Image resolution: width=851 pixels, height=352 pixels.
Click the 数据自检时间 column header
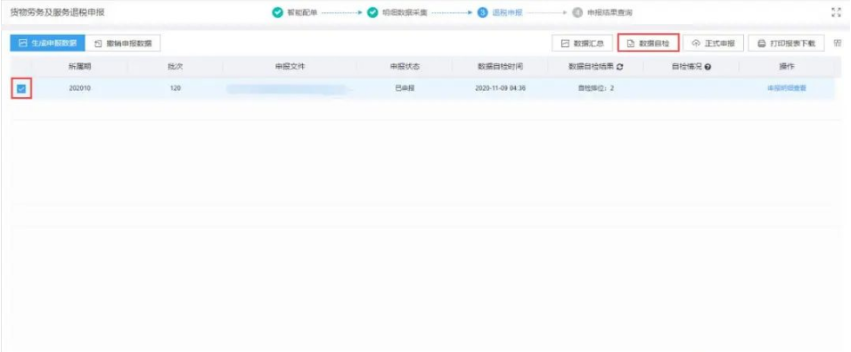click(500, 67)
